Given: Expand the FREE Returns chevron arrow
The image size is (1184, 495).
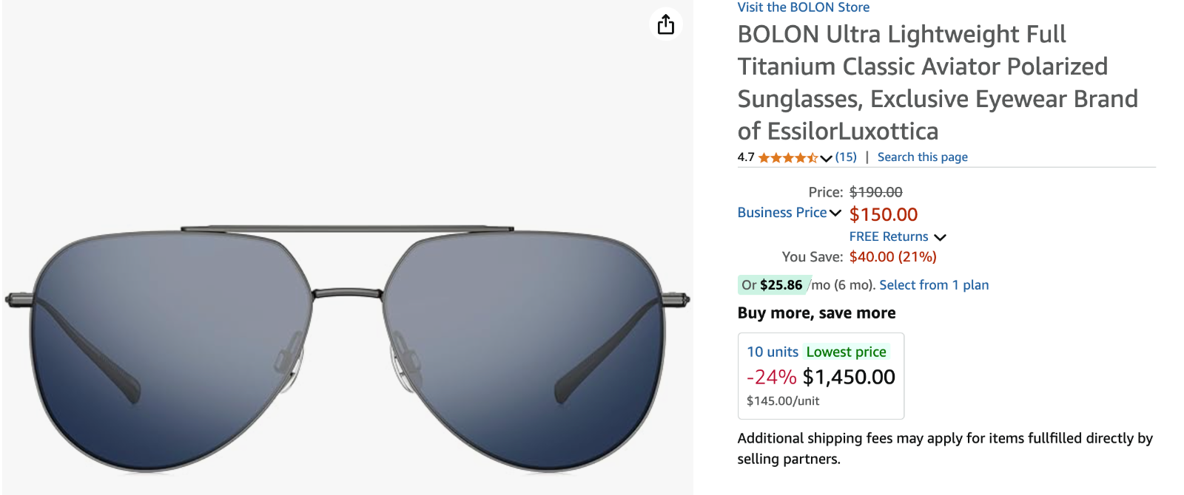Looking at the screenshot, I should coord(940,237).
